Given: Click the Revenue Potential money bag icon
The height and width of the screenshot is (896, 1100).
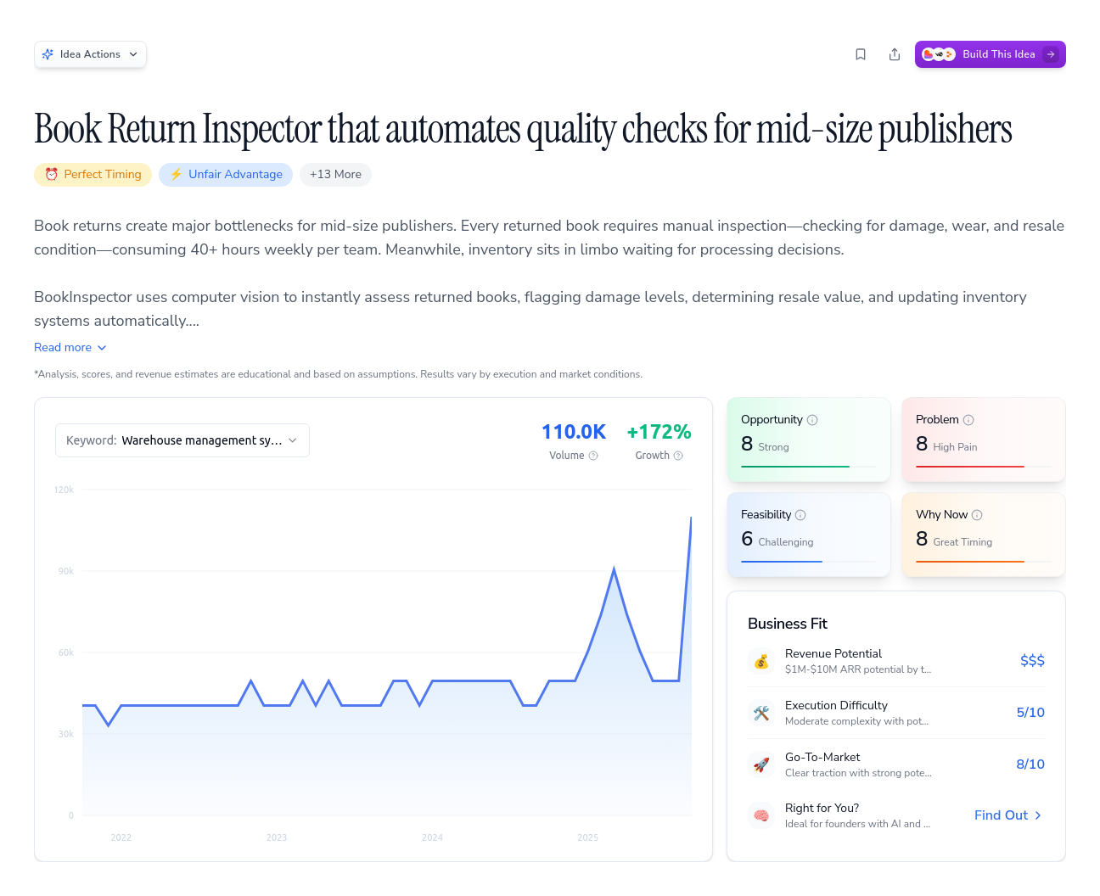Looking at the screenshot, I should pyautogui.click(x=761, y=661).
